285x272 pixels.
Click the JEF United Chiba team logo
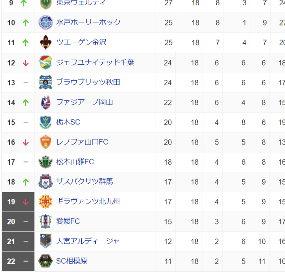[45, 62]
